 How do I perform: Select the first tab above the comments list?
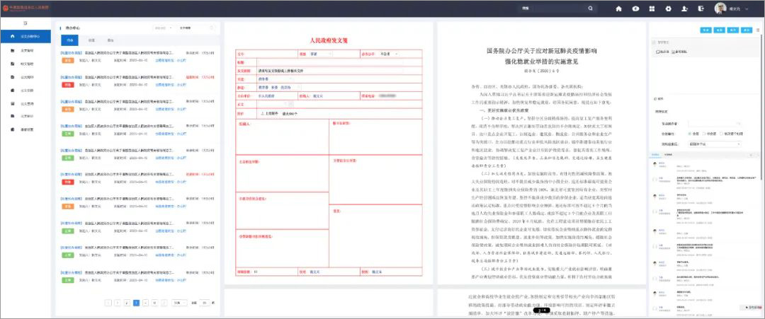point(655,154)
